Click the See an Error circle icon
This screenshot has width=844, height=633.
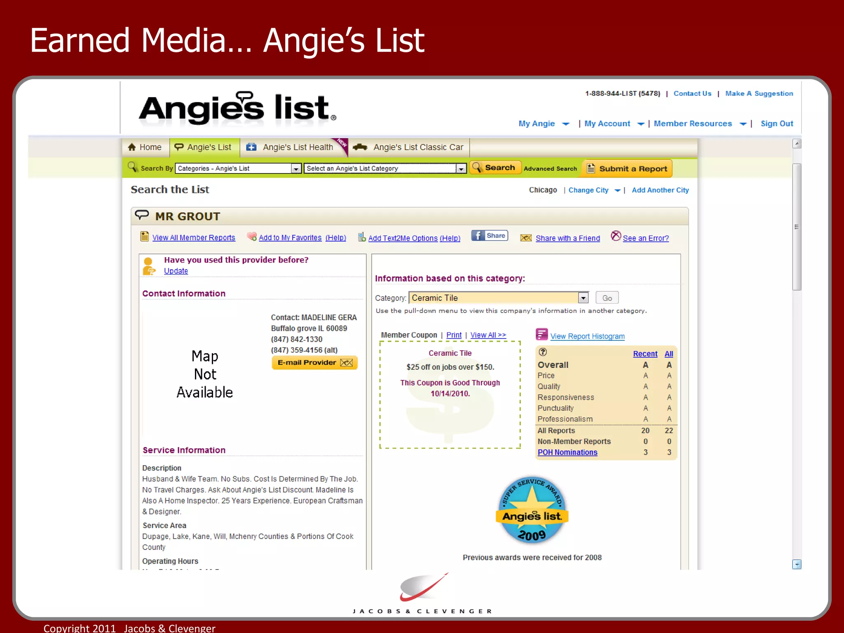click(616, 236)
